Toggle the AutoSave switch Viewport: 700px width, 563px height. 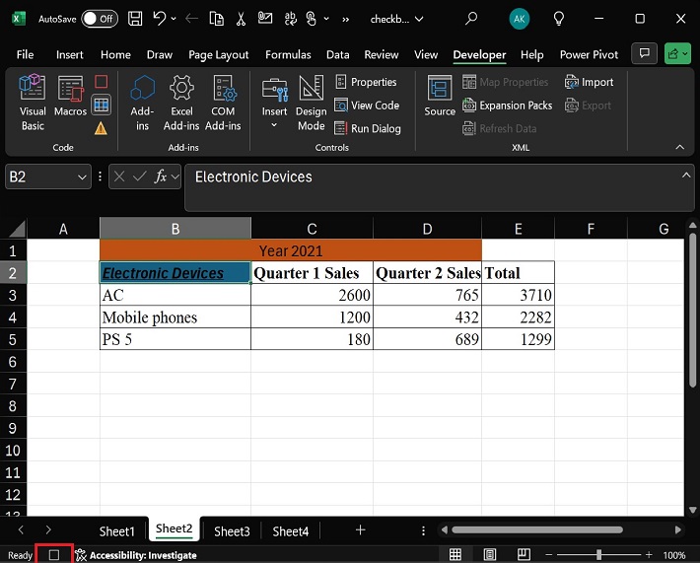click(99, 19)
